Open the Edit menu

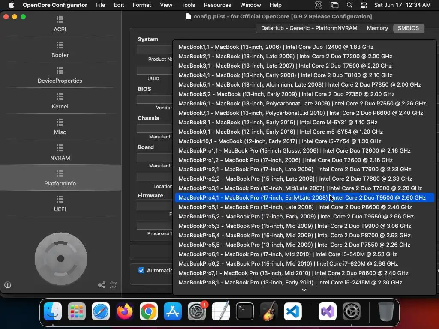pos(119,5)
